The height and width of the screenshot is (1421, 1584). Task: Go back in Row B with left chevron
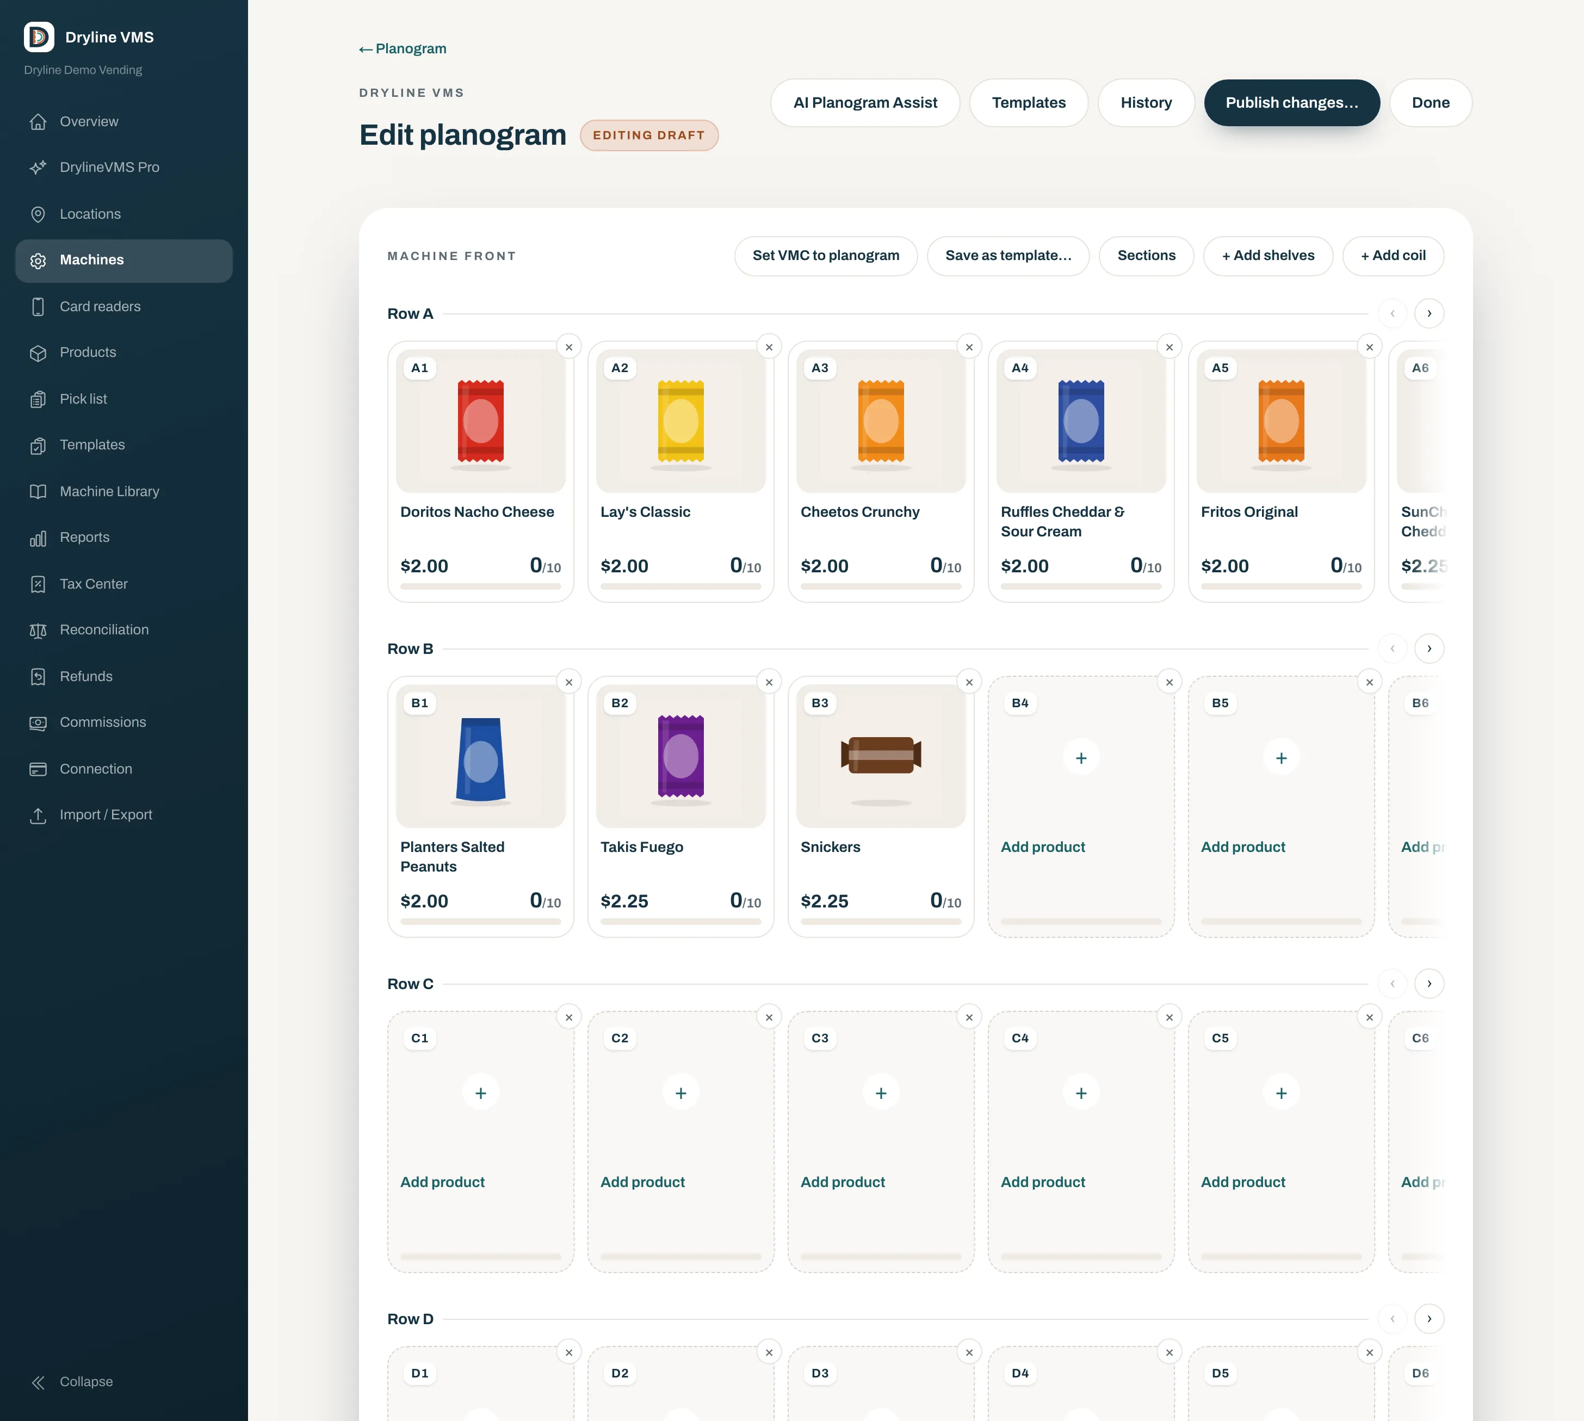pyautogui.click(x=1392, y=648)
